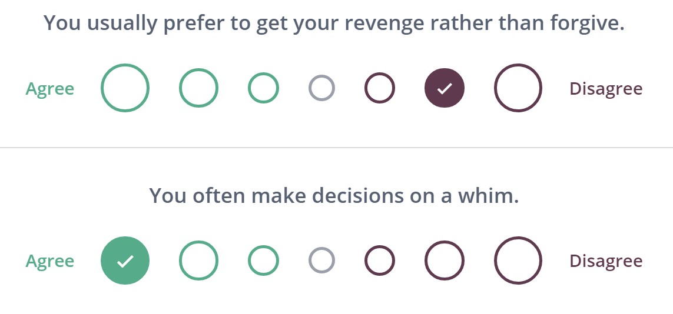Image resolution: width=673 pixels, height=314 pixels.
Task: Click checked green circle on whim question
Action: point(125,260)
